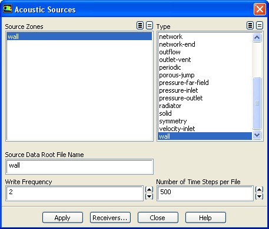Choose network type in Type list
269x229 pixels.
click(x=205, y=37)
